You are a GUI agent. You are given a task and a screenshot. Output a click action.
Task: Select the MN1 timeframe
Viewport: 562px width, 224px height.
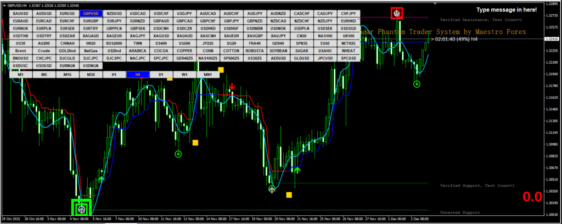pos(207,74)
